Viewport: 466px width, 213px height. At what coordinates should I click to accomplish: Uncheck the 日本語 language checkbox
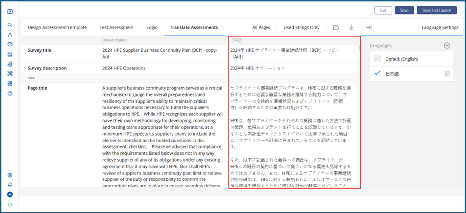tap(378, 74)
